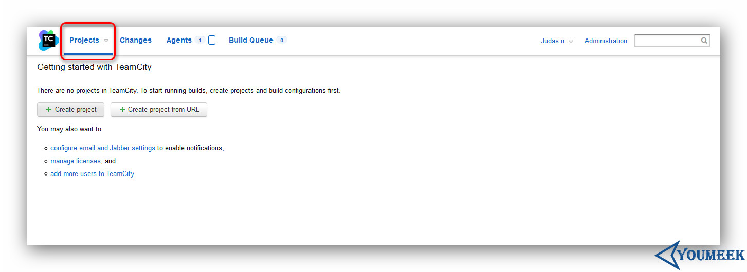Open the Agents tab

pyautogui.click(x=179, y=40)
